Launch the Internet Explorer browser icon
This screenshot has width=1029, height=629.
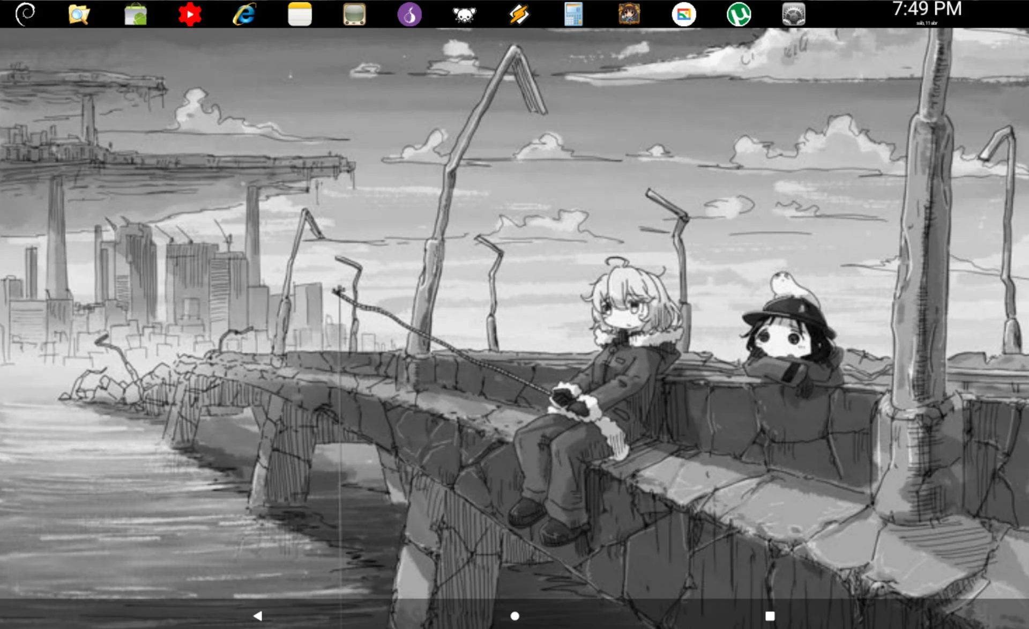(244, 14)
